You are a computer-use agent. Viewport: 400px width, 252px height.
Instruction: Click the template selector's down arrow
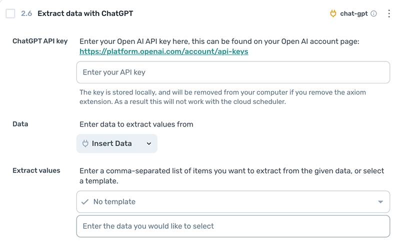[380, 202]
